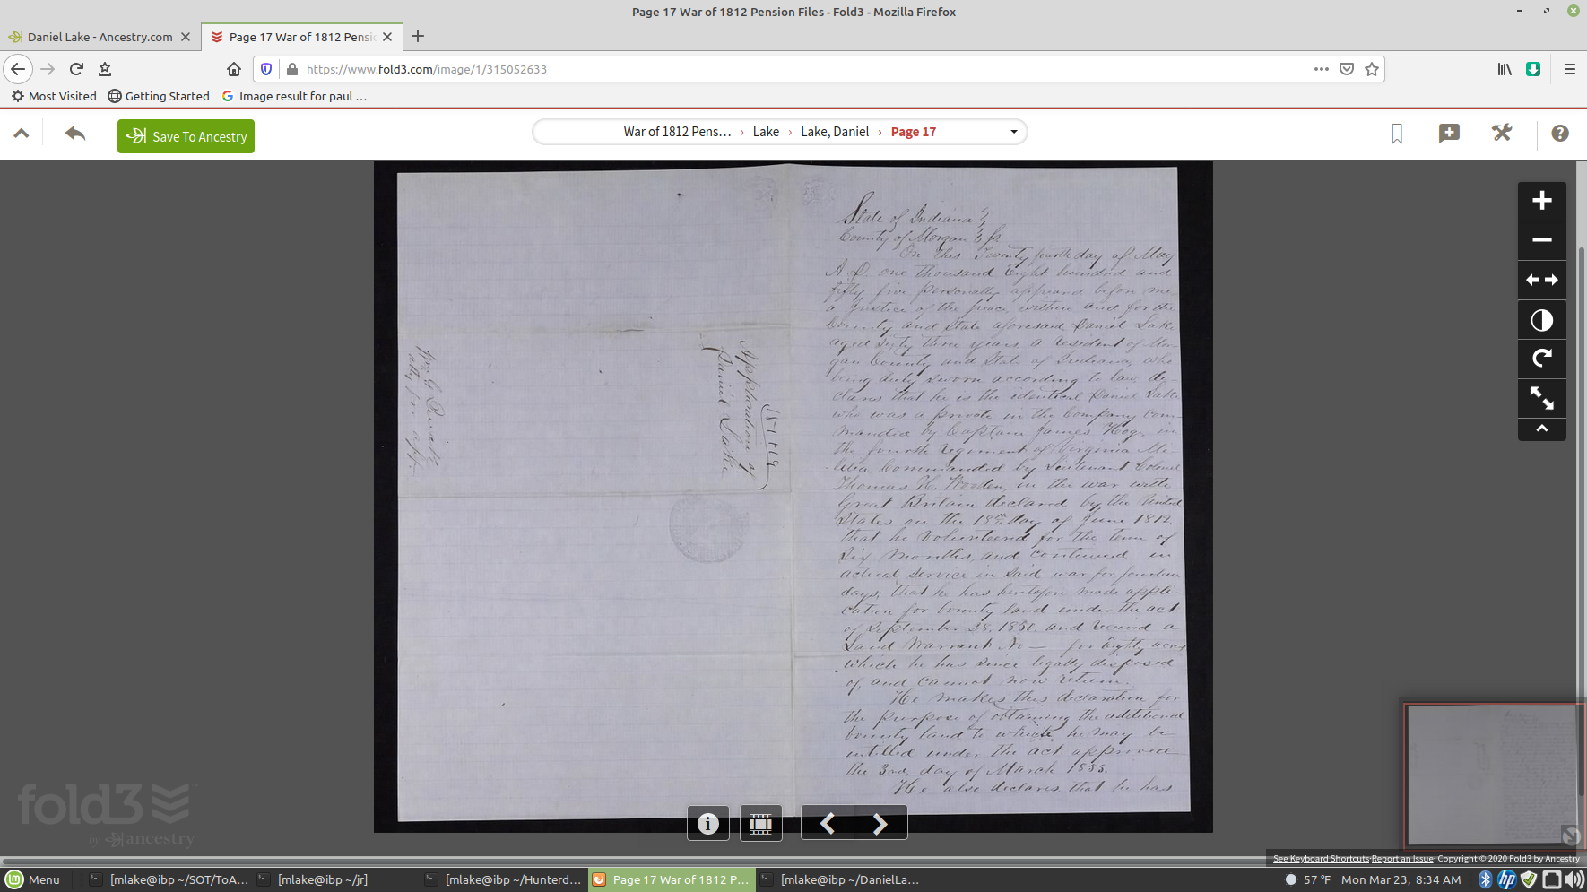The height and width of the screenshot is (892, 1587).
Task: Click the Save To Ancestry button
Action: pyautogui.click(x=186, y=136)
